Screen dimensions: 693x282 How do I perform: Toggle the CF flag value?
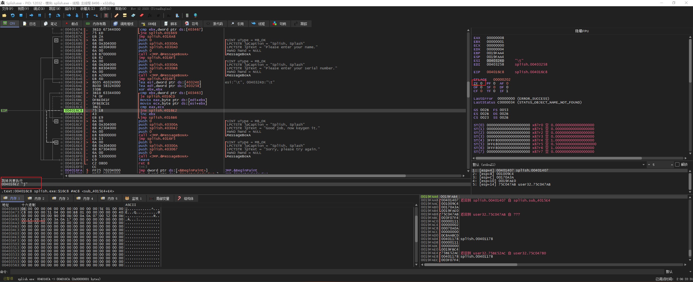tap(481, 91)
